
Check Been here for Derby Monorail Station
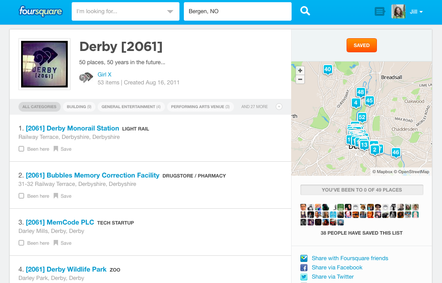(22, 149)
